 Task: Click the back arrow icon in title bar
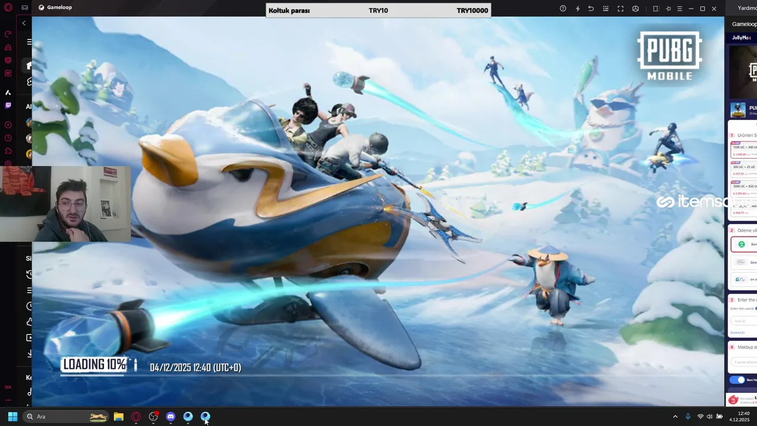click(x=591, y=8)
